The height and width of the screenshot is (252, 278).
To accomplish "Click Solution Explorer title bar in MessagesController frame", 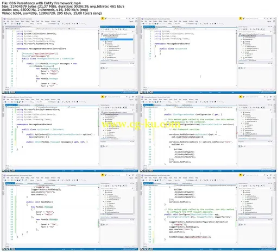I will pos(117,27).
